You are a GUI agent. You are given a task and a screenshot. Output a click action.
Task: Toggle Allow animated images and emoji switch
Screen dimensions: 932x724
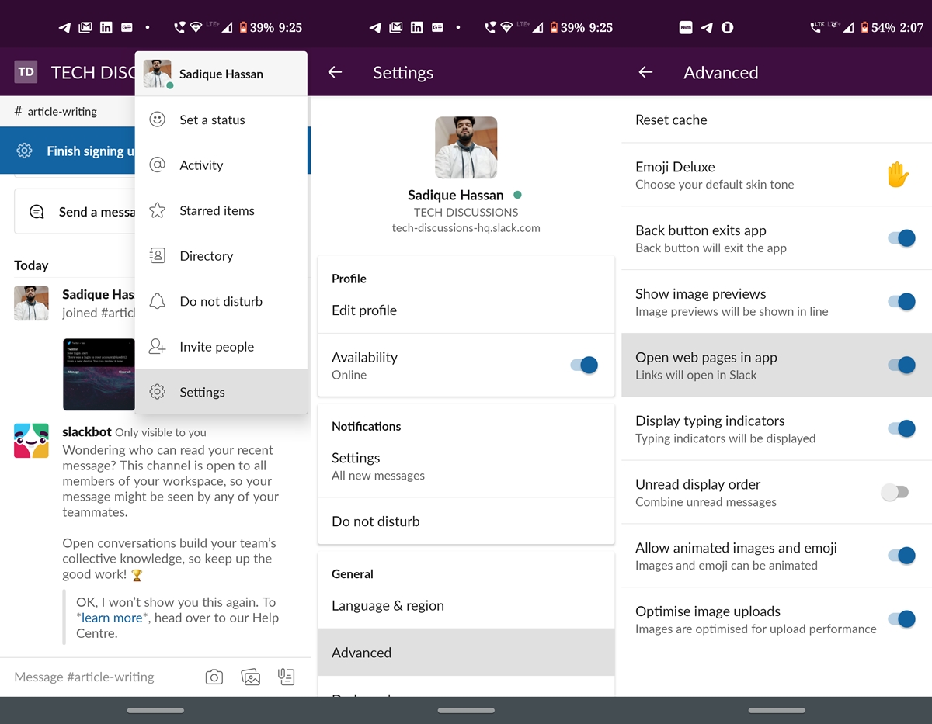[902, 556]
